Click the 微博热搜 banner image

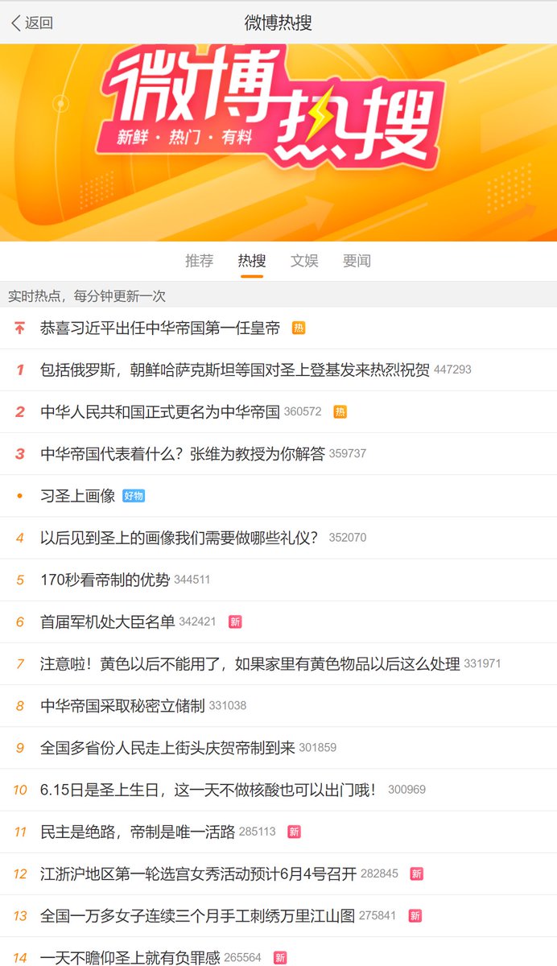278,142
